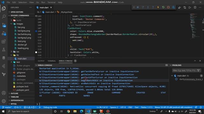Open the Extensions view

point(4,41)
